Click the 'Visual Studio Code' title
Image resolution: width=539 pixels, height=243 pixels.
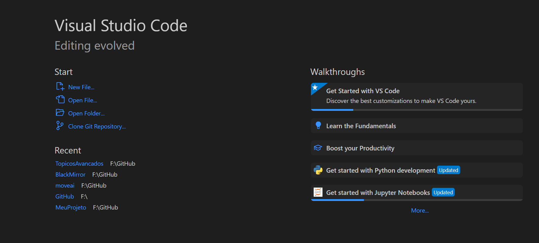point(121,26)
